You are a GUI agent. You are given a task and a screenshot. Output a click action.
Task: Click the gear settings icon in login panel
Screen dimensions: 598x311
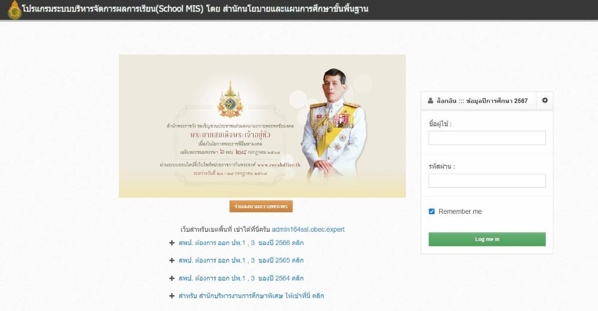click(545, 100)
